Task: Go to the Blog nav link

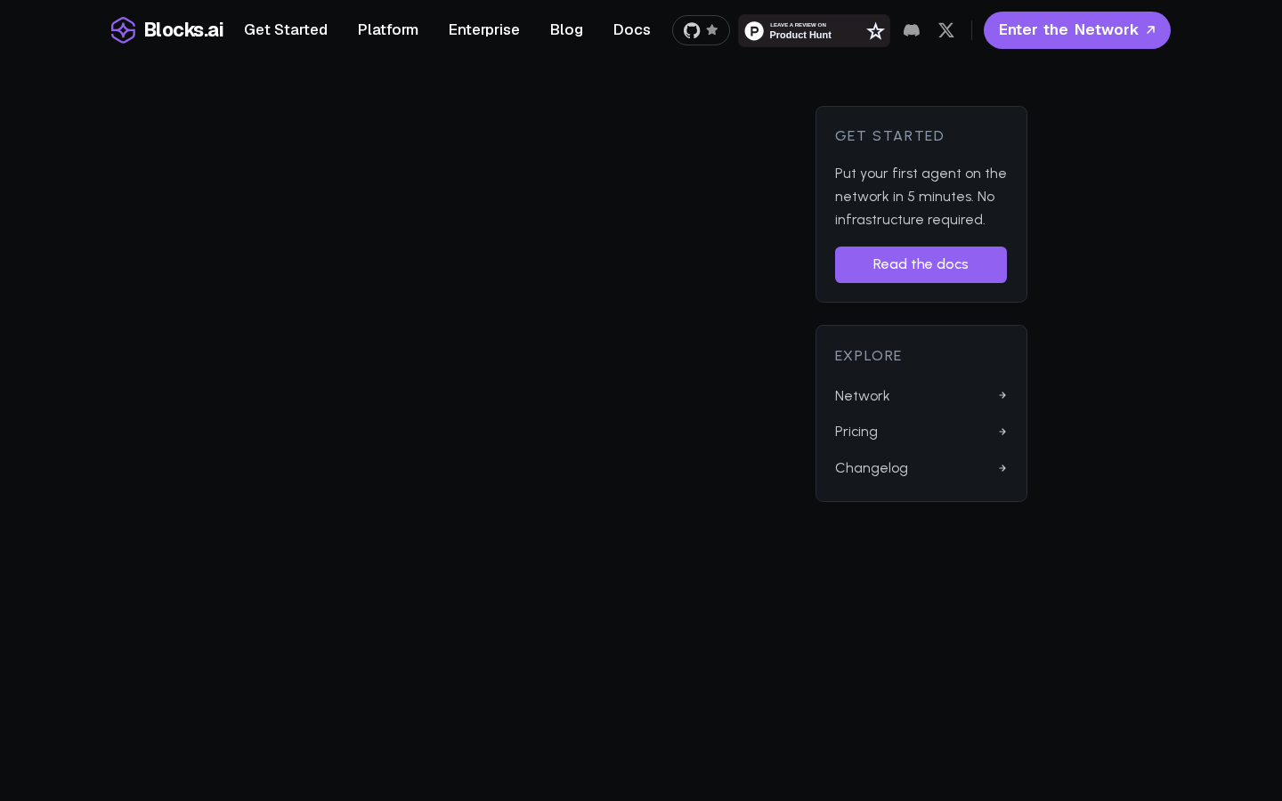Action: pos(566,29)
